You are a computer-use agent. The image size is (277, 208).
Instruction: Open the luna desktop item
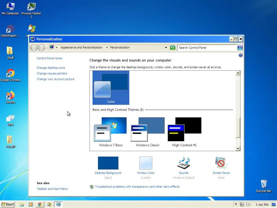click(10, 120)
